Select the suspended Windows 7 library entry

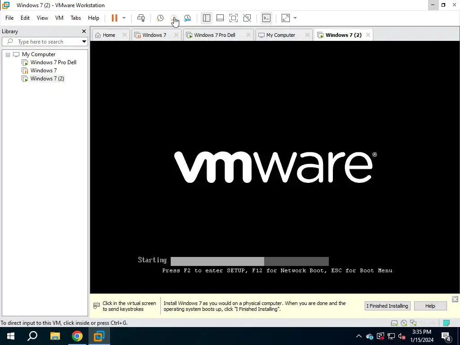point(44,71)
